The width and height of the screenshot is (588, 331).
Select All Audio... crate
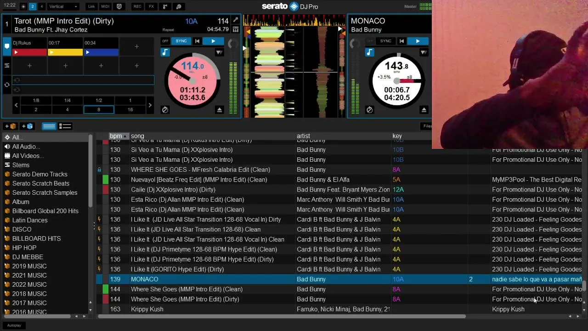click(46, 147)
